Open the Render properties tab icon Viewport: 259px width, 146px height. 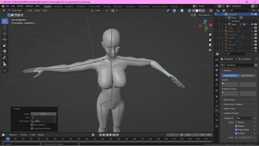(x=217, y=66)
